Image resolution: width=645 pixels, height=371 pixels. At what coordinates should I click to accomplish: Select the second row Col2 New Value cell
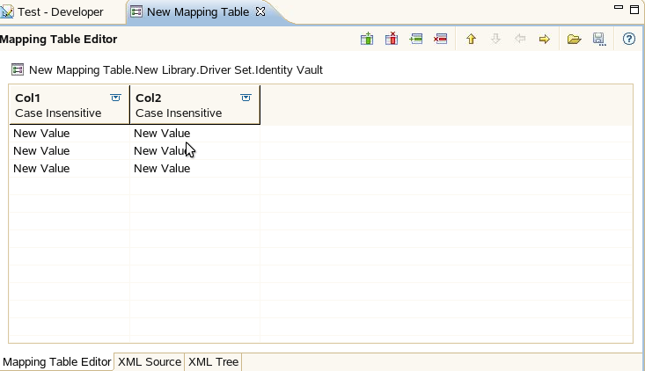pos(194,151)
